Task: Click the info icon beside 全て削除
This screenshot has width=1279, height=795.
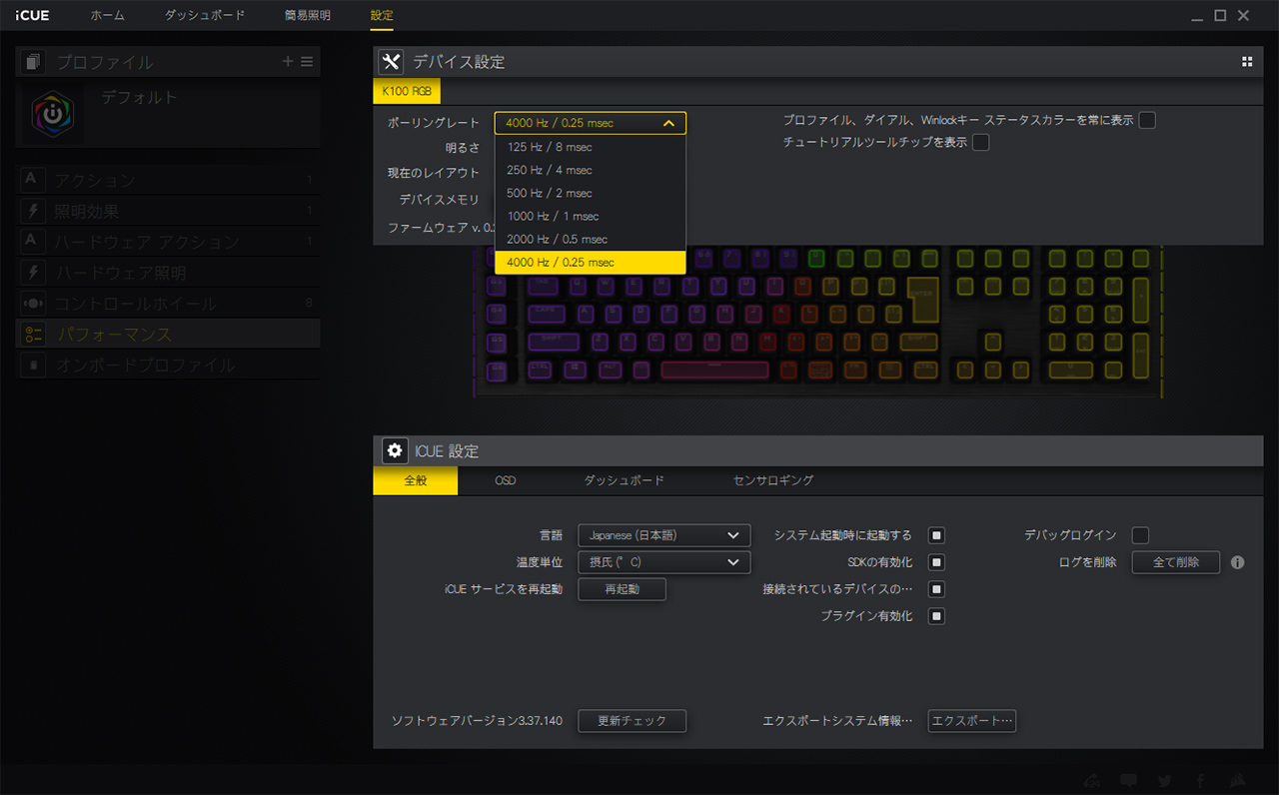Action: tap(1237, 562)
